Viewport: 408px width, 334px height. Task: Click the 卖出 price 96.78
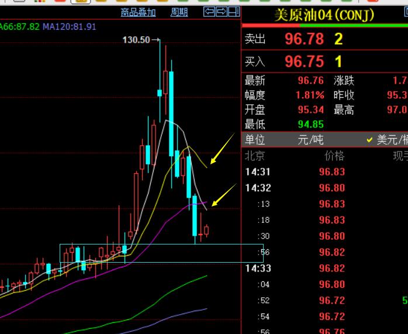304,39
